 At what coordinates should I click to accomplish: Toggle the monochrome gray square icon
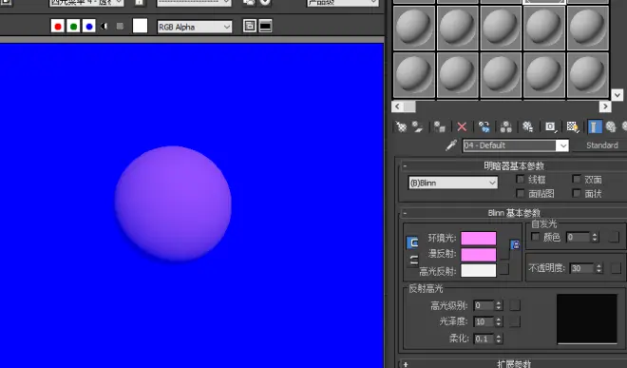click(x=120, y=27)
